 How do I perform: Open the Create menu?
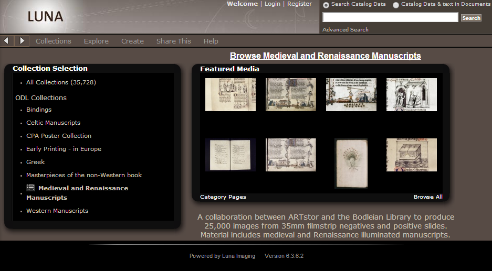pos(132,41)
